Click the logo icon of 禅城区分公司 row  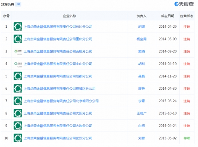[x=18, y=89]
